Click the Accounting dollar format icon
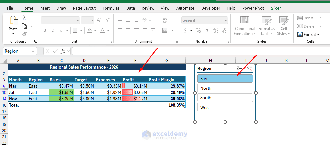Viewport: 330px width, 145px height. tap(185, 30)
